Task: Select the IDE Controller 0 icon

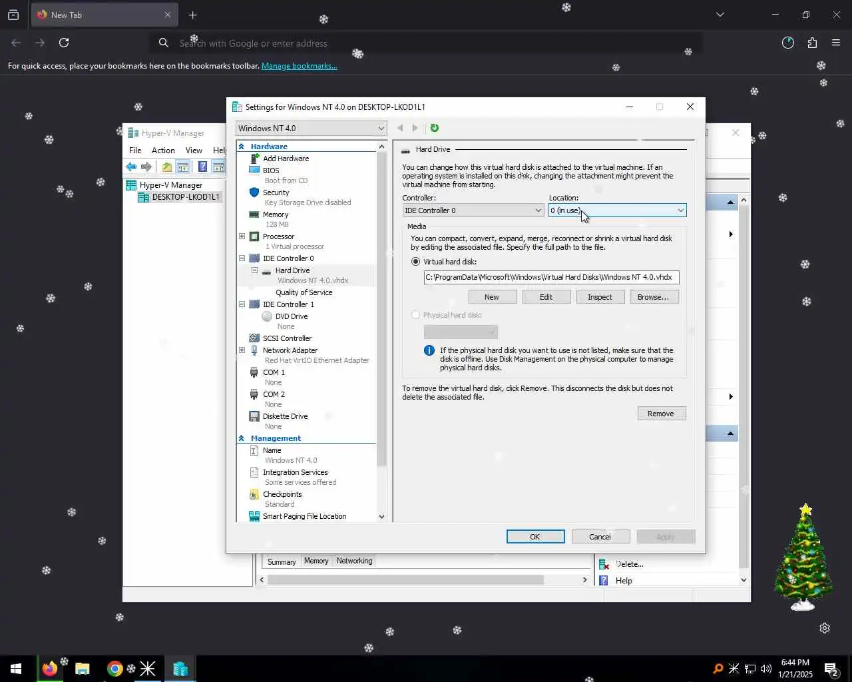Action: [x=254, y=258]
